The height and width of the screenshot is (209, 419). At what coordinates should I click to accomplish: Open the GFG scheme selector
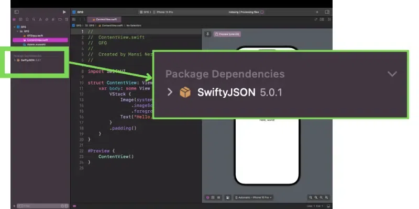point(146,12)
